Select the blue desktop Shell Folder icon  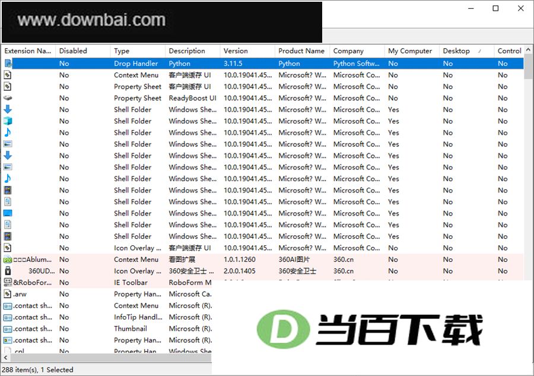8,213
